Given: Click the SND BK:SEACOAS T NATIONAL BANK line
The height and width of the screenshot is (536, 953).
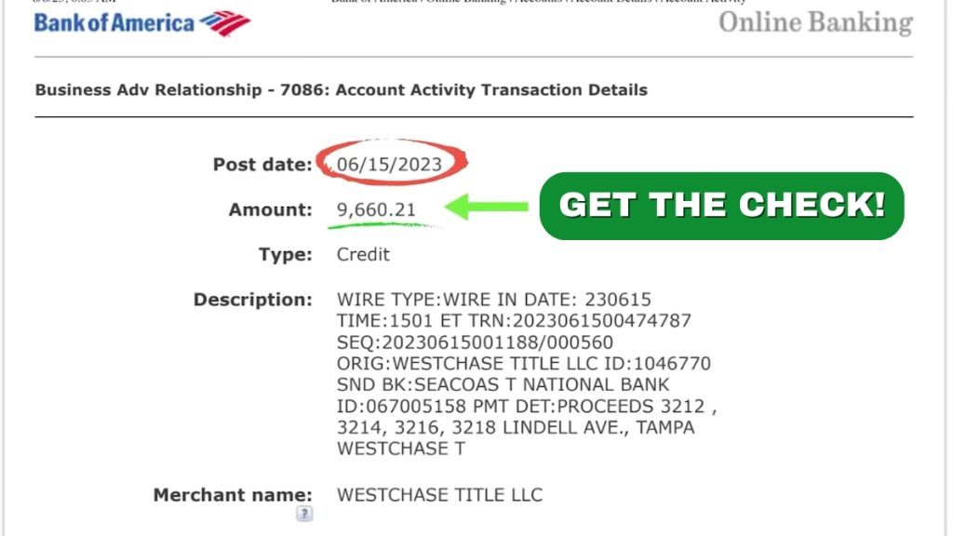Looking at the screenshot, I should tap(503, 384).
